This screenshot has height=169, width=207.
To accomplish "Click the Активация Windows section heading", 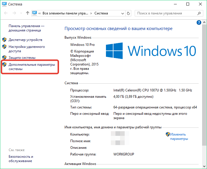I will click(x=80, y=164).
